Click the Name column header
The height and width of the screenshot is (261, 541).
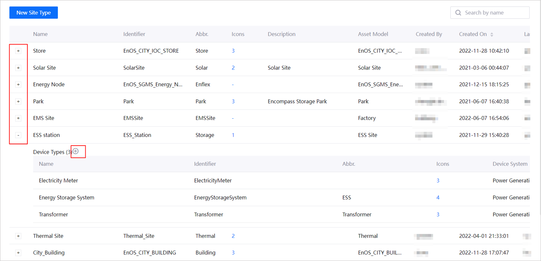click(41, 34)
